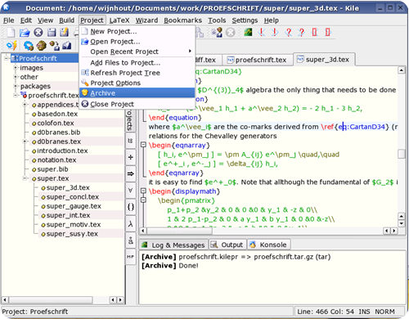
Task: Toggle INS insert mode in status bar
Action: [364, 312]
